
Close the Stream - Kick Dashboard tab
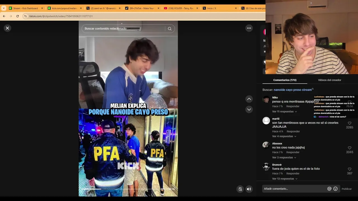[x=42, y=8]
